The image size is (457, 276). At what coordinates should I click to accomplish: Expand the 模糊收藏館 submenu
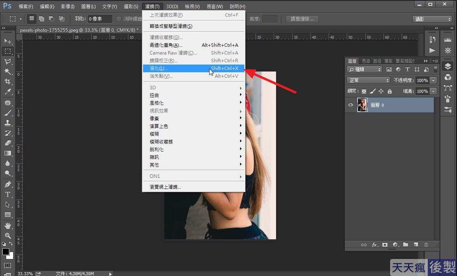194,141
